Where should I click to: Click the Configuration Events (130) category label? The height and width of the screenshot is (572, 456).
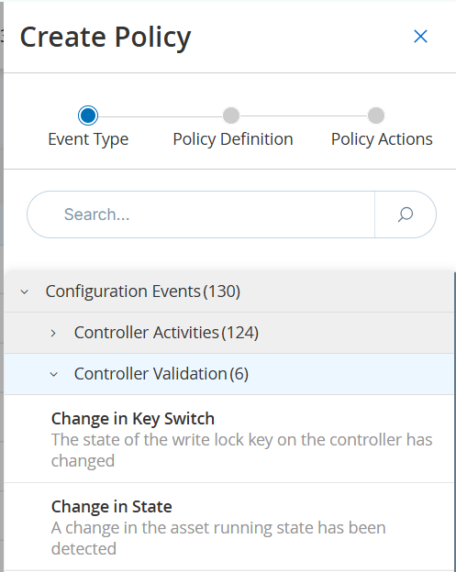143,291
